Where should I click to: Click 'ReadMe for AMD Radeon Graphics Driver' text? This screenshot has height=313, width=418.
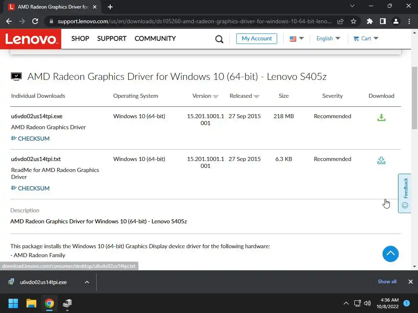coord(55,173)
